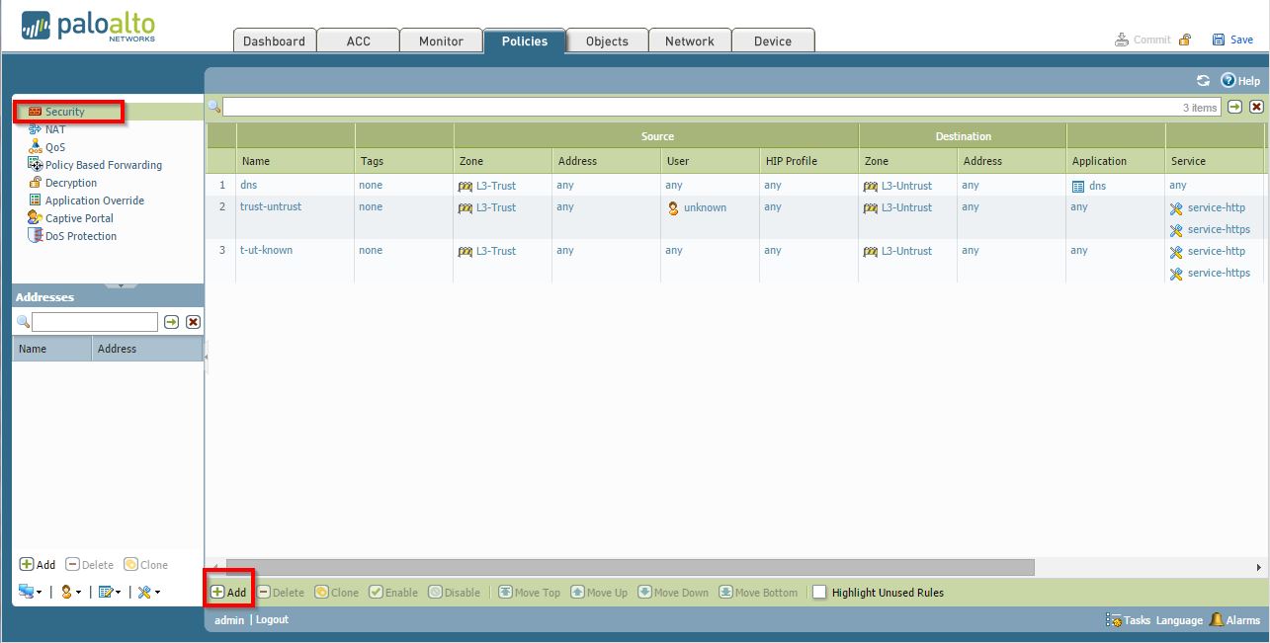1270x643 pixels.
Task: Click the config lock padlock icon
Action: pyautogui.click(x=1185, y=40)
